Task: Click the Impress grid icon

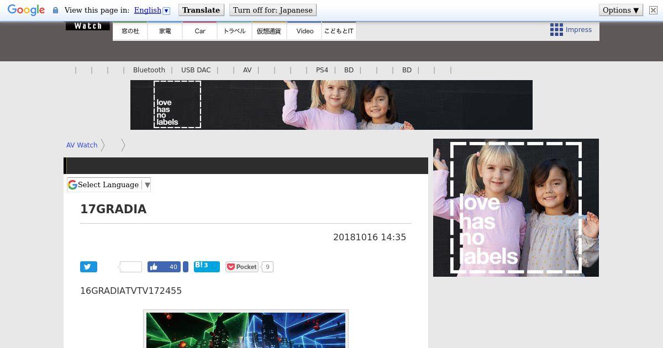Action: click(556, 30)
